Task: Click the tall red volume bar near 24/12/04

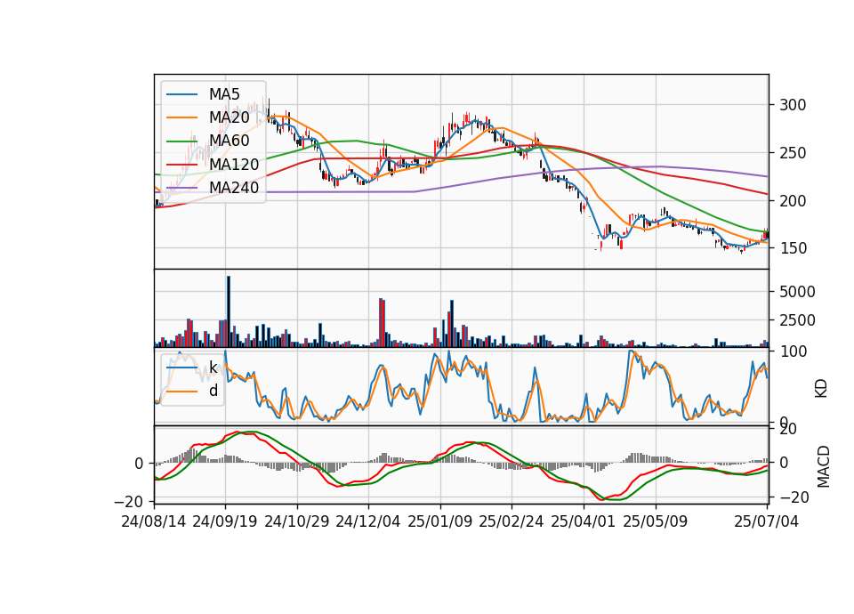Action: 382,322
